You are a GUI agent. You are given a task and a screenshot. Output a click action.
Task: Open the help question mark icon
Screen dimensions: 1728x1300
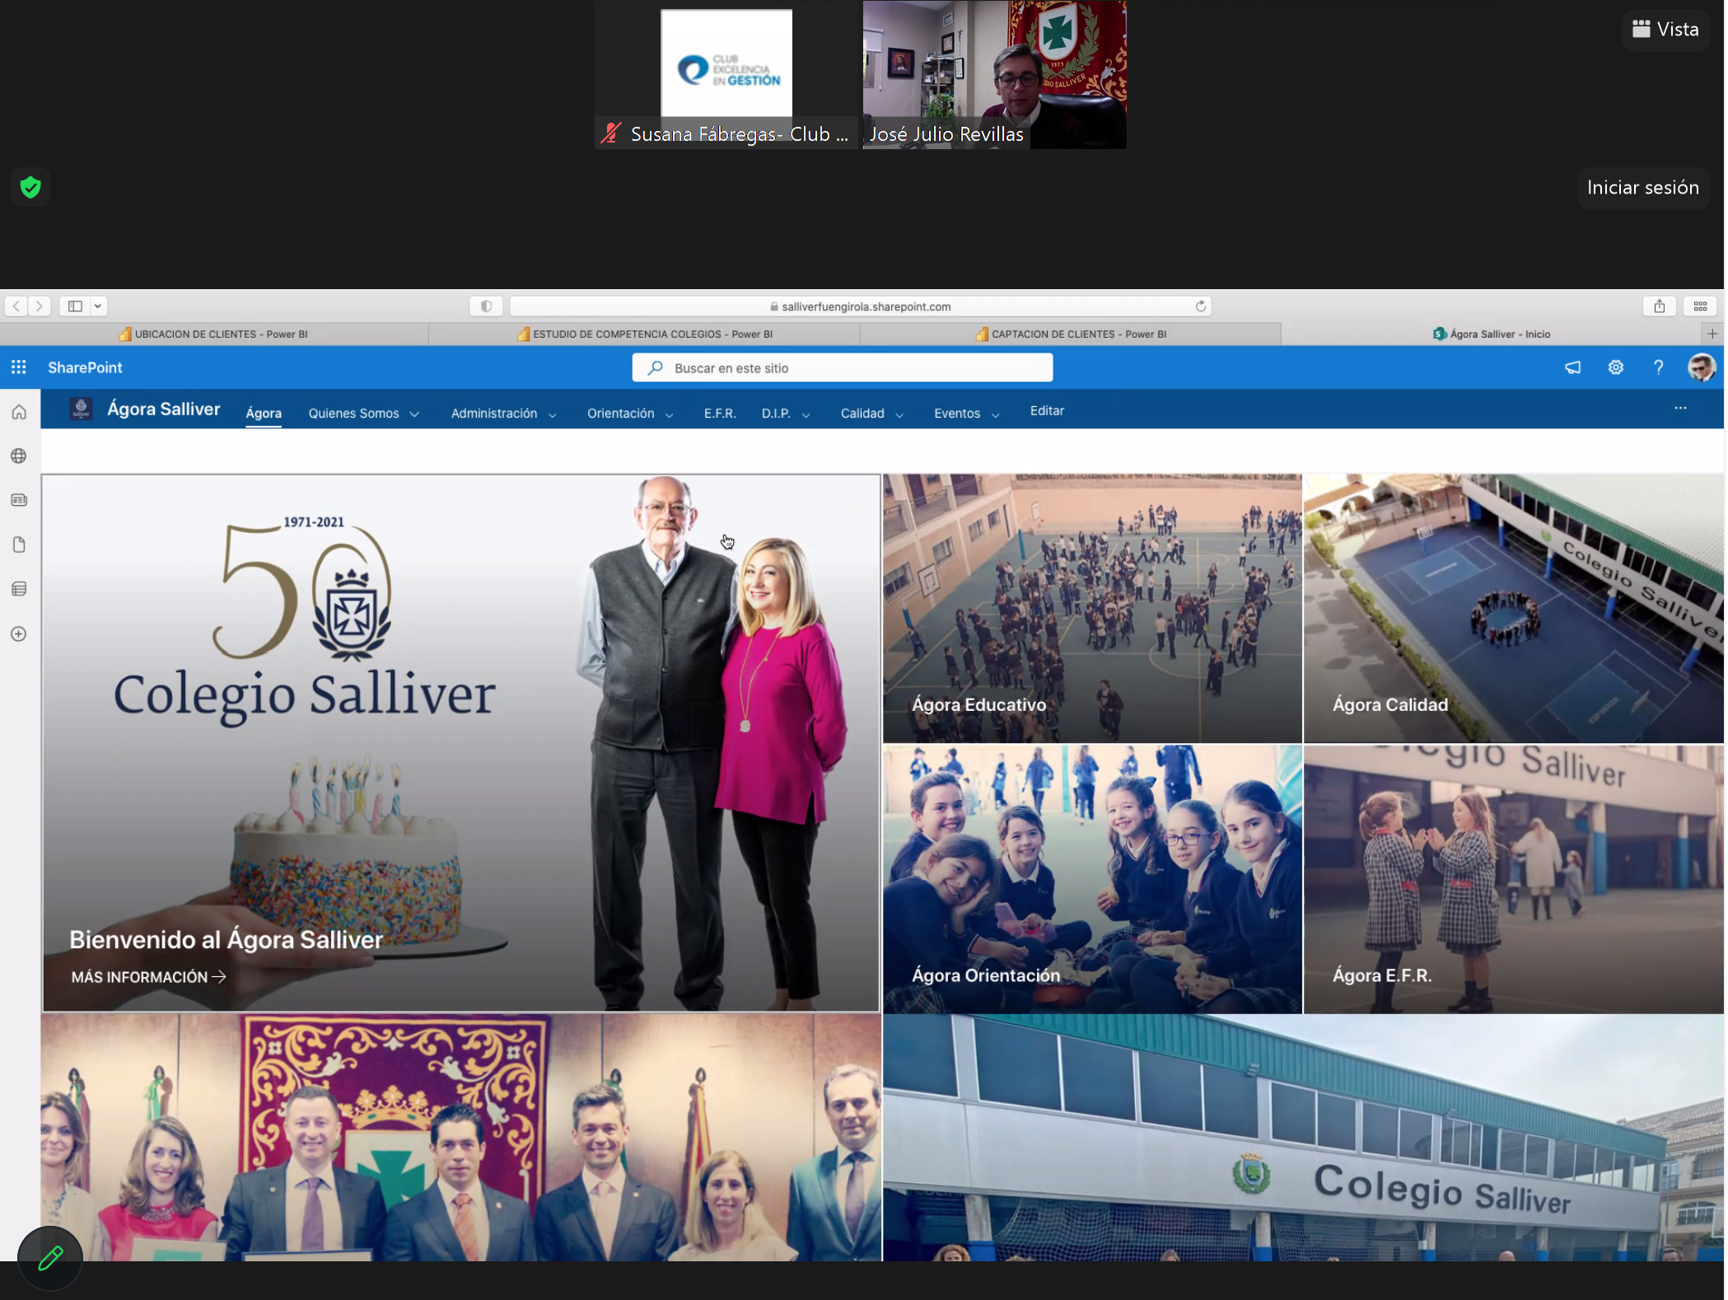pyautogui.click(x=1659, y=367)
